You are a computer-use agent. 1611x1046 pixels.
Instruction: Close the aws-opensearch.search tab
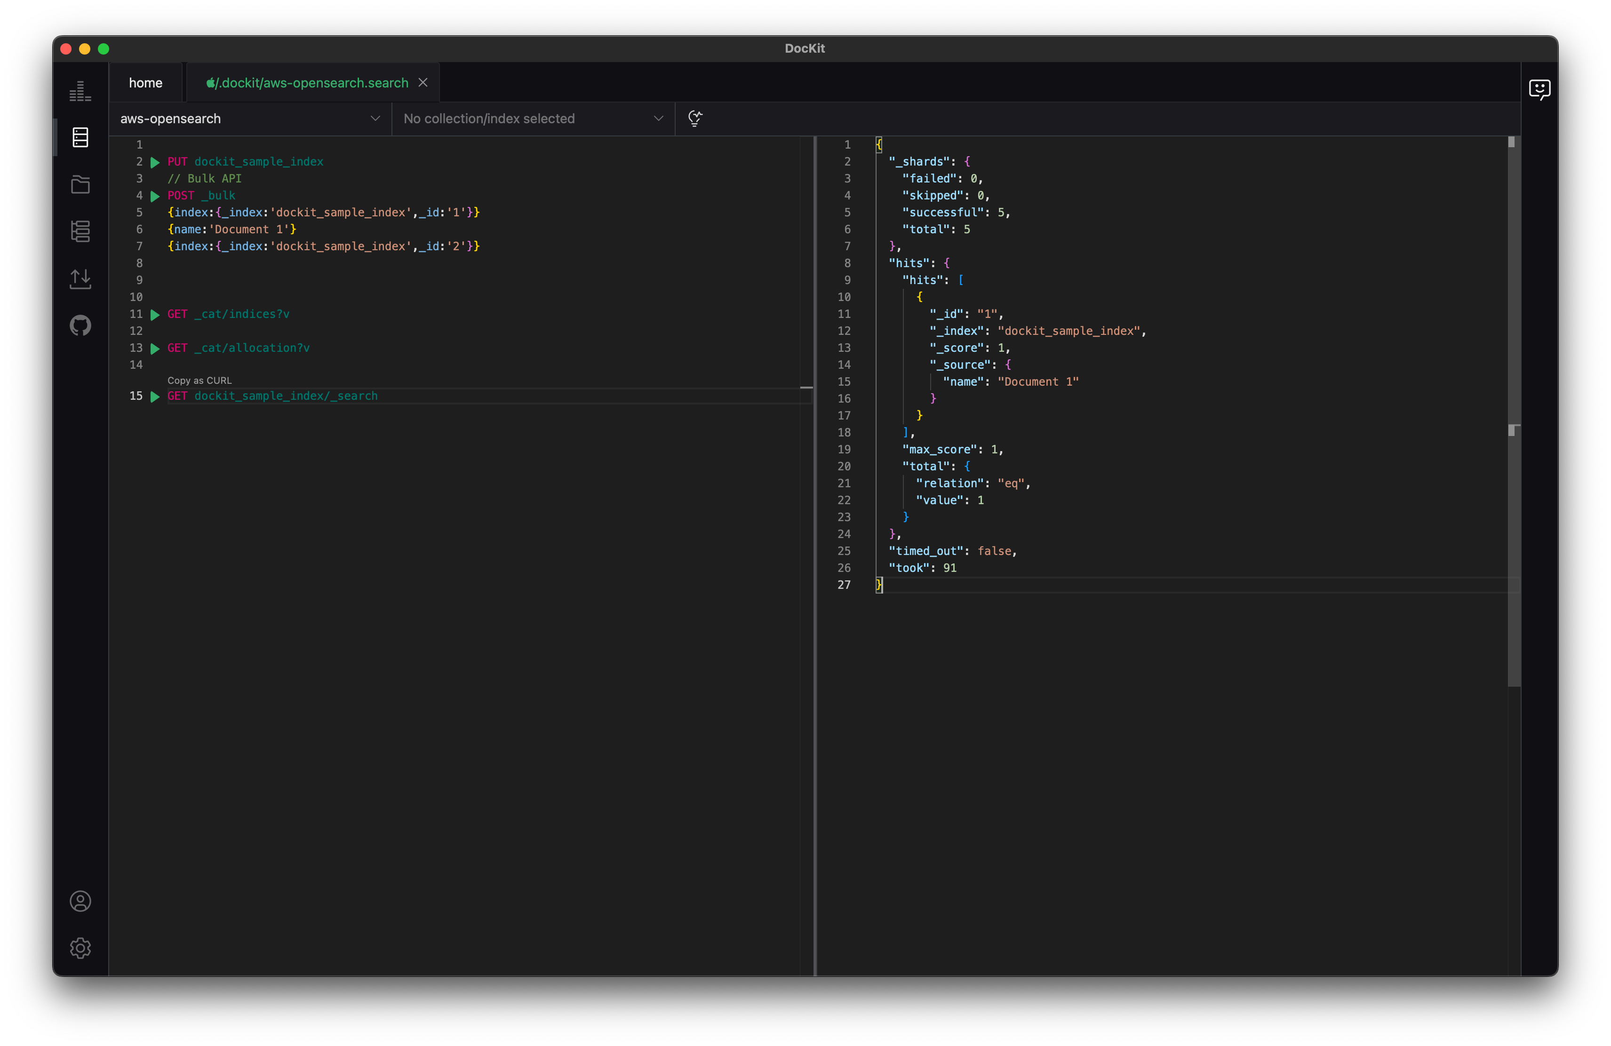[x=423, y=83]
